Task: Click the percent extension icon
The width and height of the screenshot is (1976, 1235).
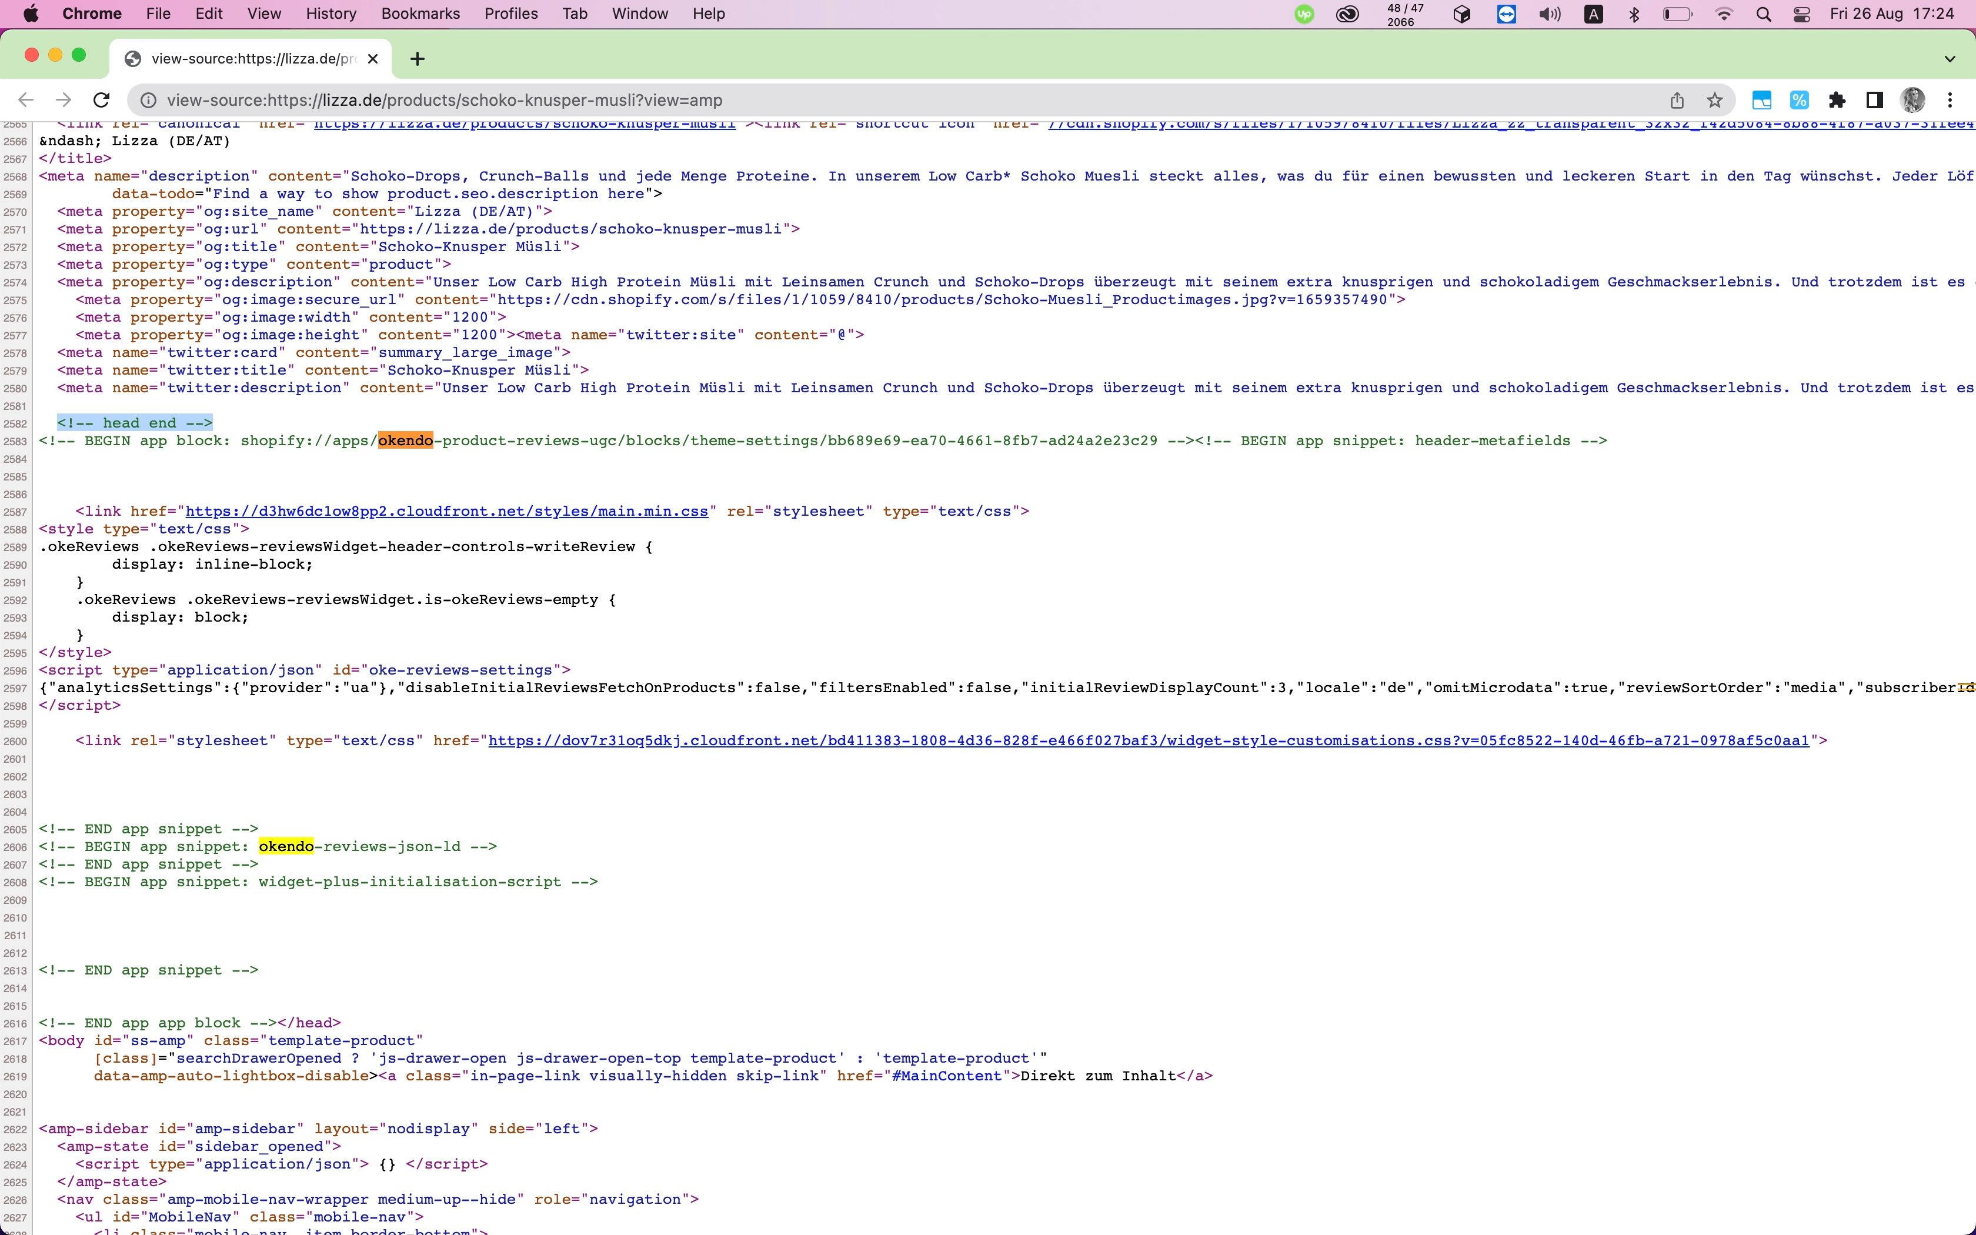Action: pos(1799,99)
